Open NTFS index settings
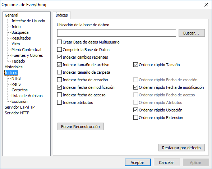 16,78
